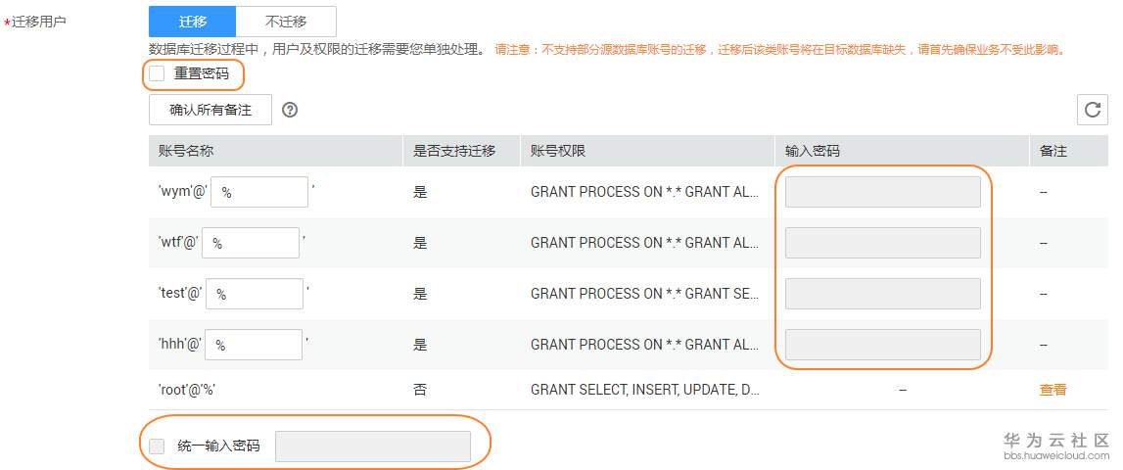Screen dimensions: 1123x470
Task: Click permissions text in hhh row
Action: click(644, 345)
